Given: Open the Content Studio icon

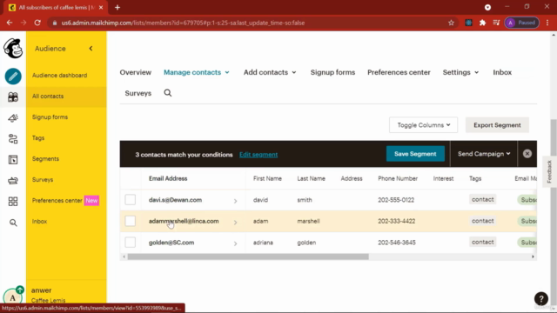Looking at the screenshot, I should [13, 181].
